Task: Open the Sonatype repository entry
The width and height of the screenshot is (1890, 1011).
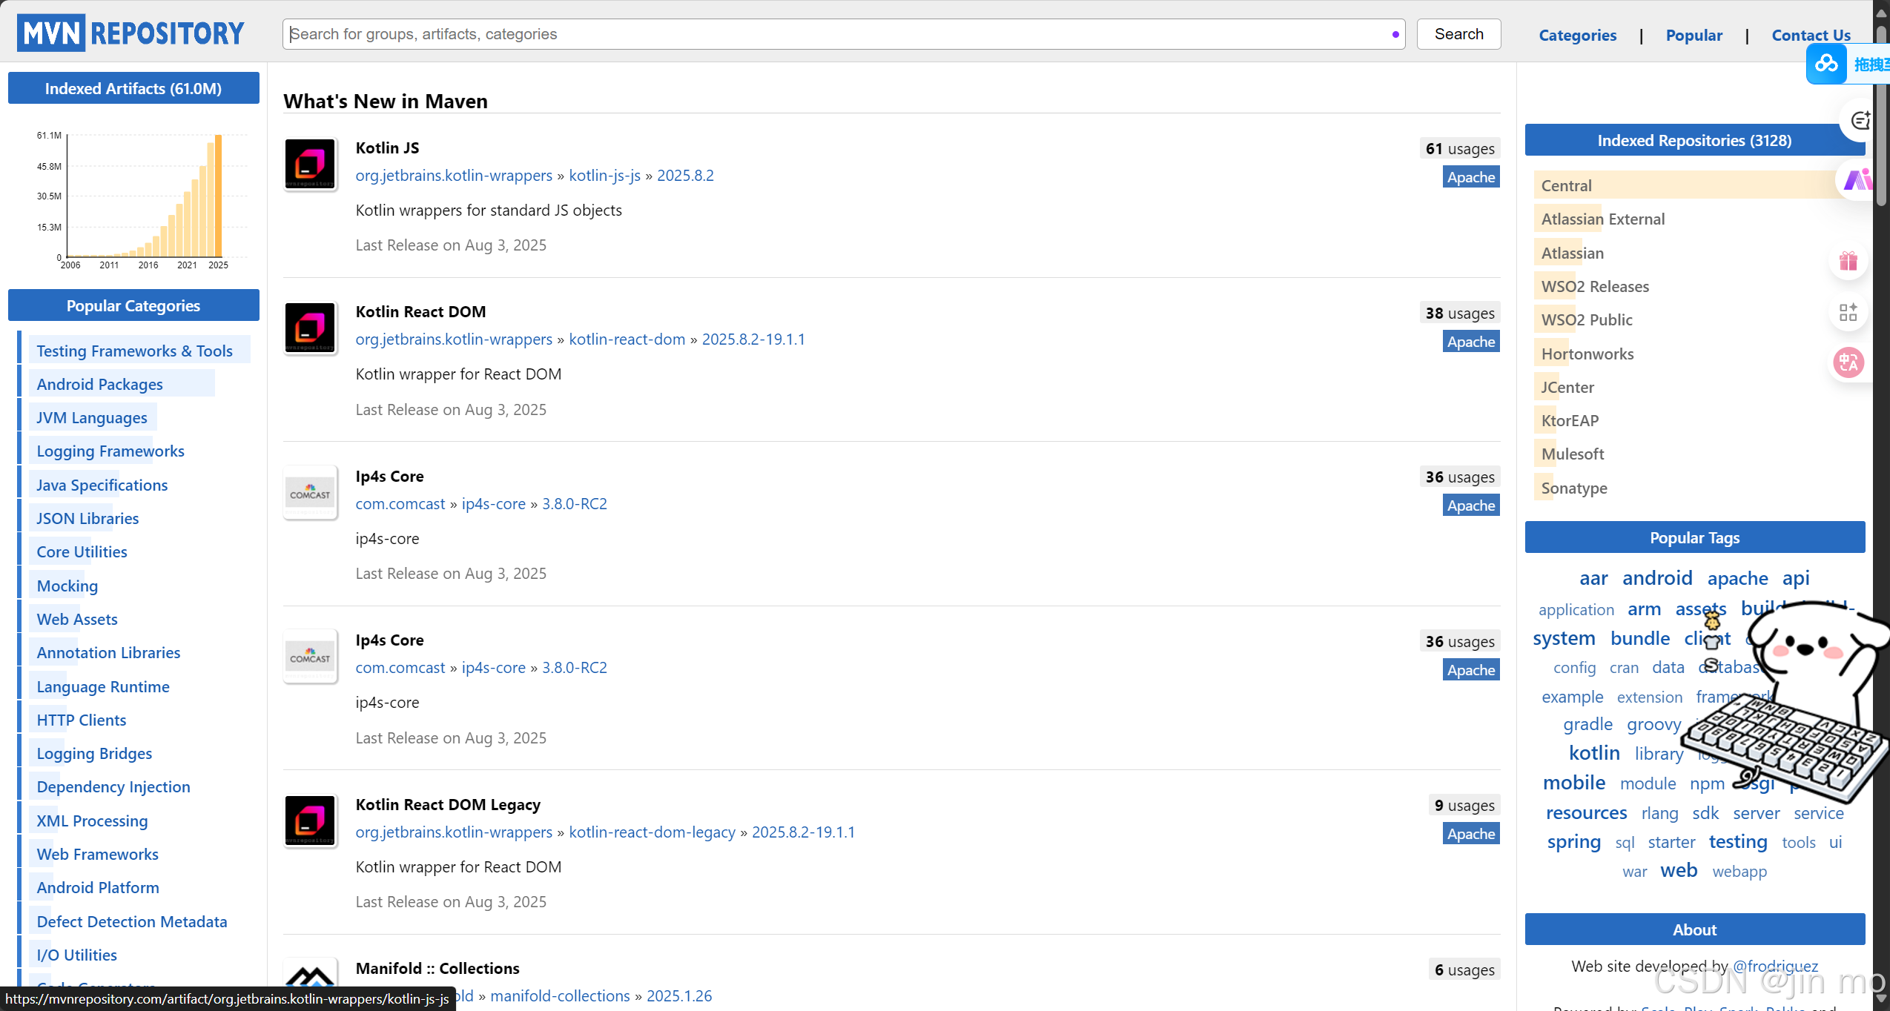Action: (1573, 488)
